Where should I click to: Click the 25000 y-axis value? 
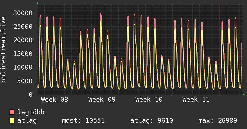point(23,26)
